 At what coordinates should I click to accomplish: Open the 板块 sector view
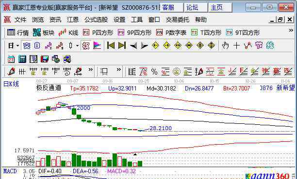pos(44,33)
